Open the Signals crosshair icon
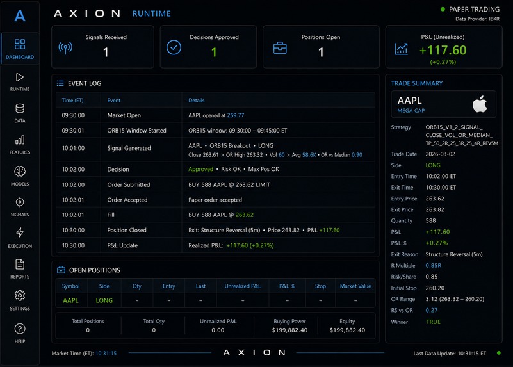This screenshot has height=367, width=513. point(20,202)
